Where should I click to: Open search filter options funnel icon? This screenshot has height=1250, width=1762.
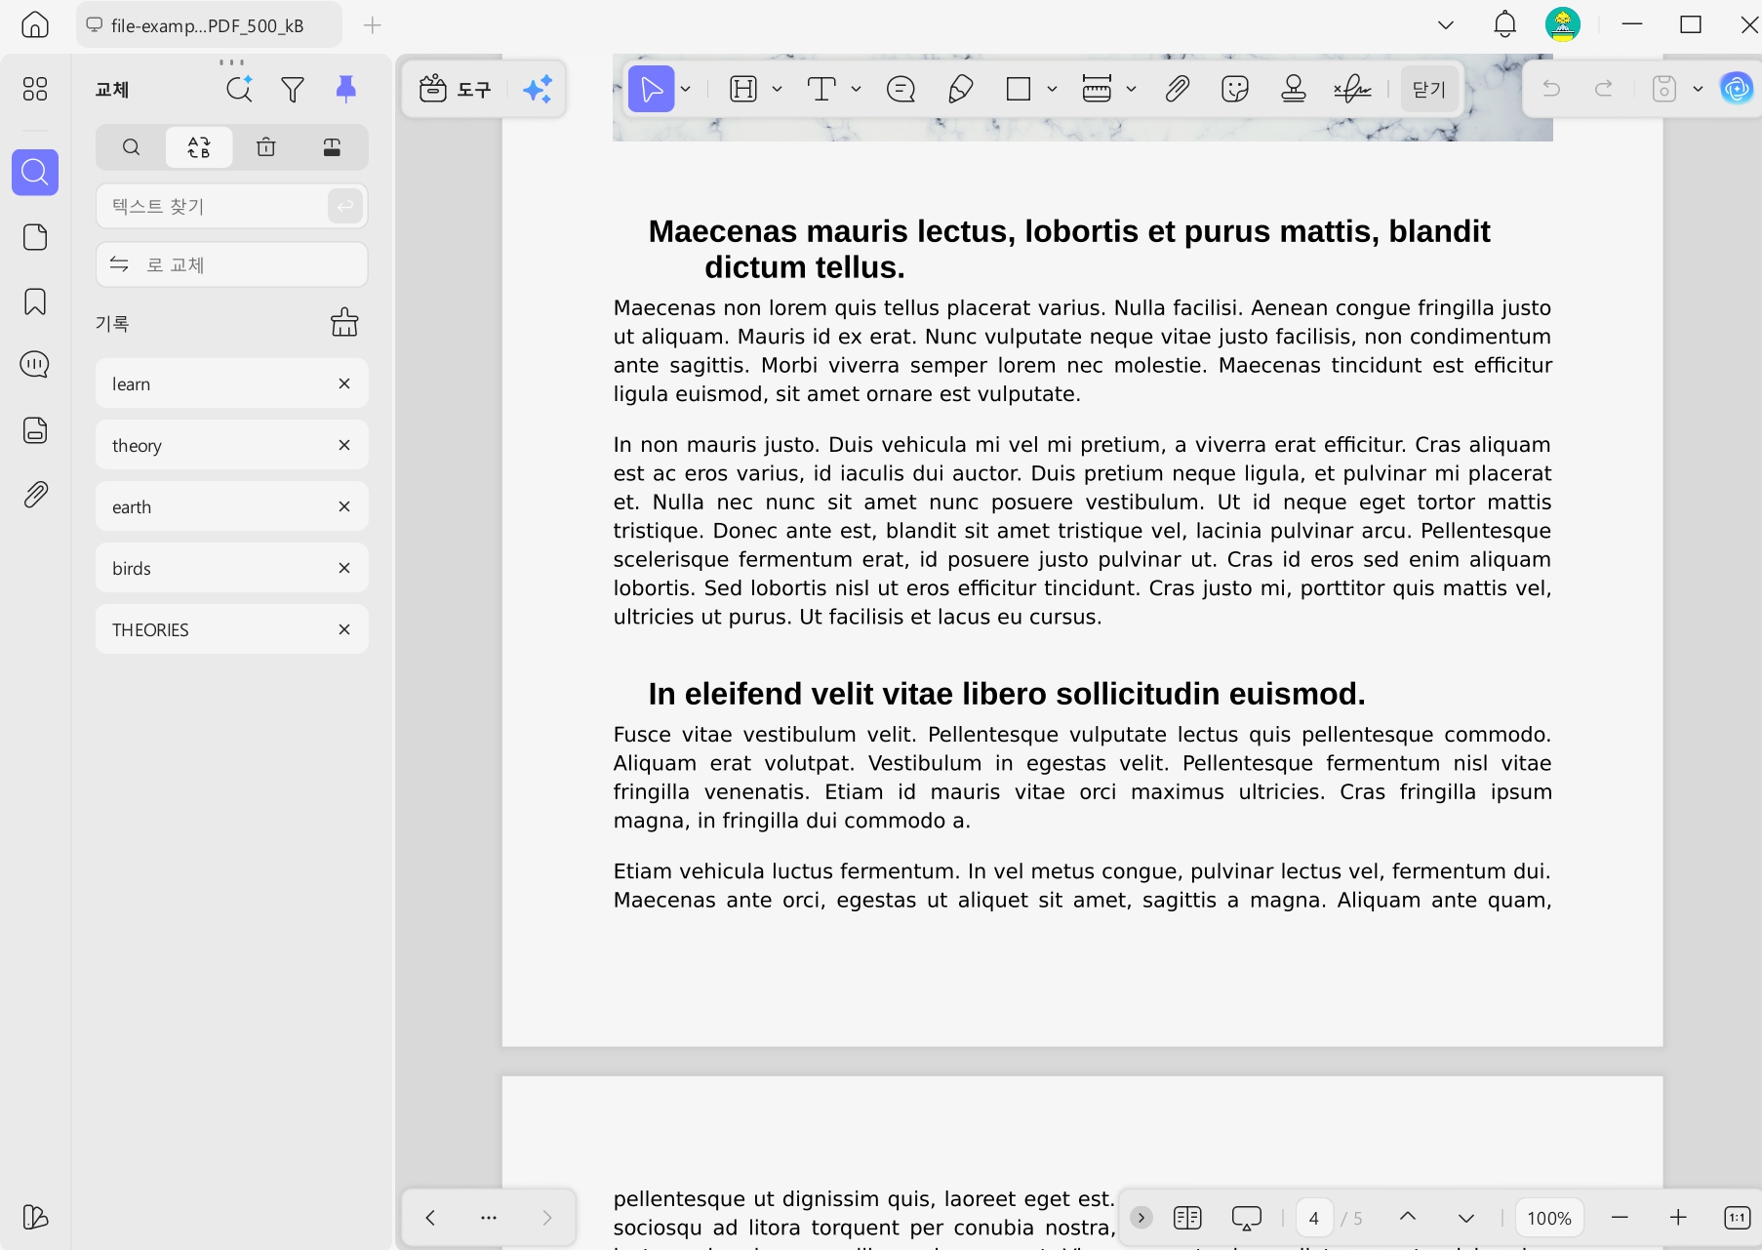[x=293, y=90]
